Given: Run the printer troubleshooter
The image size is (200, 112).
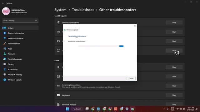Looking at the screenshot, I should [x=174, y=41].
